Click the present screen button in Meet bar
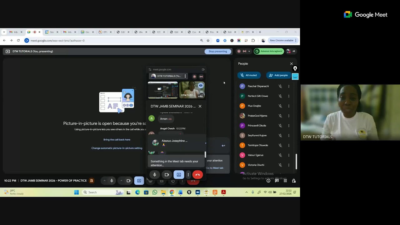This screenshot has height=225, width=400. point(139,181)
